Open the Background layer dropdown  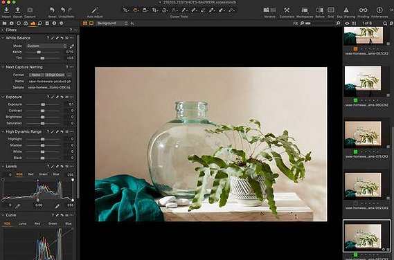click(x=112, y=23)
